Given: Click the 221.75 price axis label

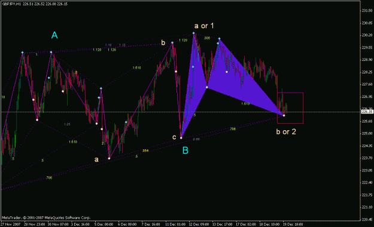Looking at the screenshot, I should (x=367, y=195).
